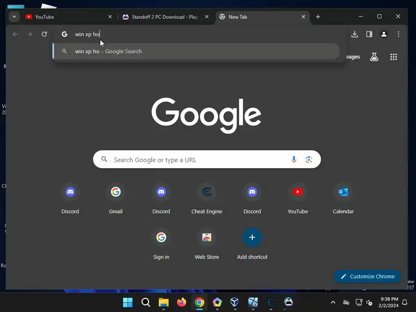Click Add shortcut button

tap(252, 244)
